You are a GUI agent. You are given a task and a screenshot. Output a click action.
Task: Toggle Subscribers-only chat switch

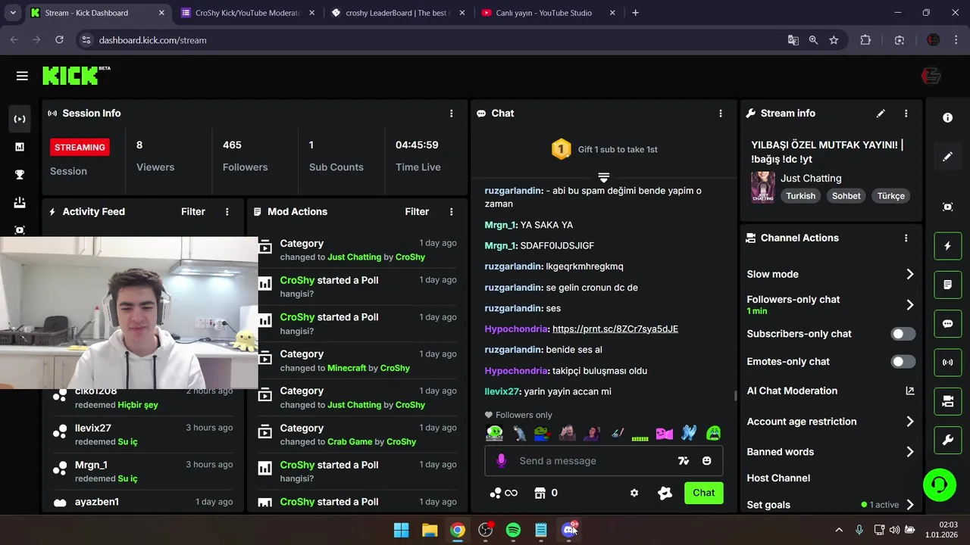pos(903,334)
